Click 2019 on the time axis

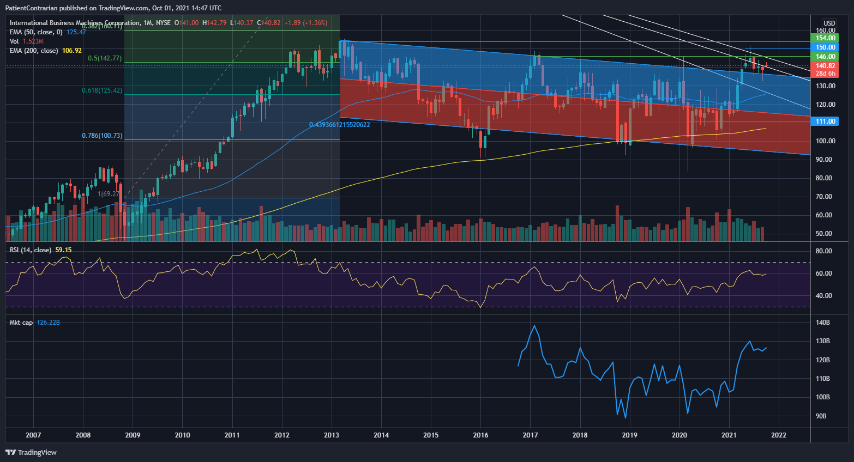630,435
